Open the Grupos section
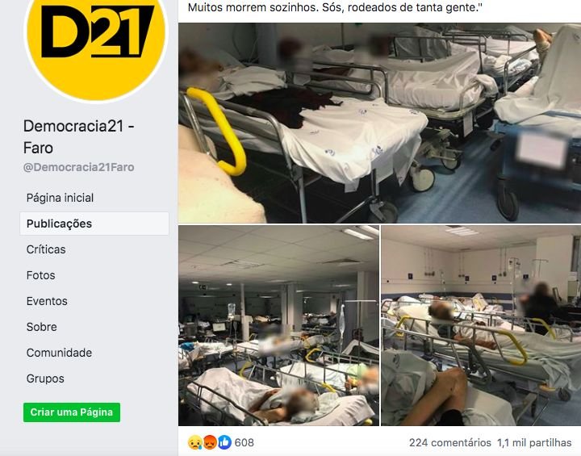Screen dimensions: 581x456 (x=45, y=379)
